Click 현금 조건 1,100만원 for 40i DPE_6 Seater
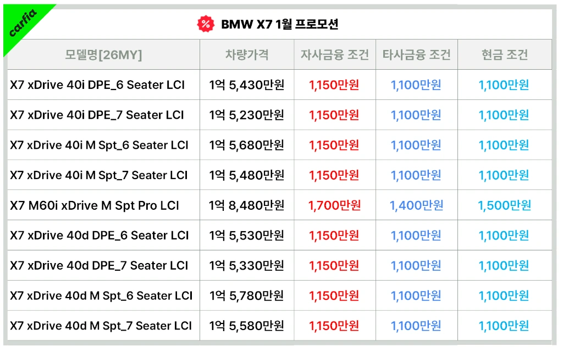Screen dimensions: 563x352 coord(504,85)
